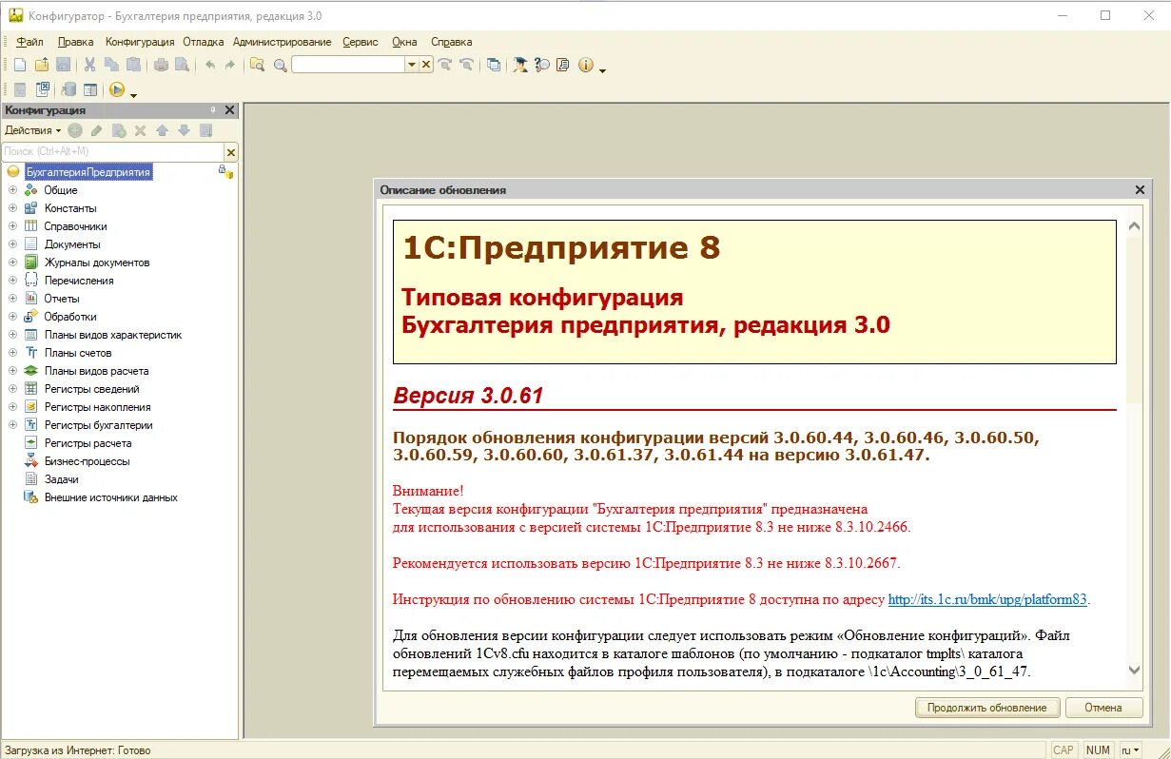Click the Copy toolbar icon
The width and height of the screenshot is (1171, 759).
(111, 65)
